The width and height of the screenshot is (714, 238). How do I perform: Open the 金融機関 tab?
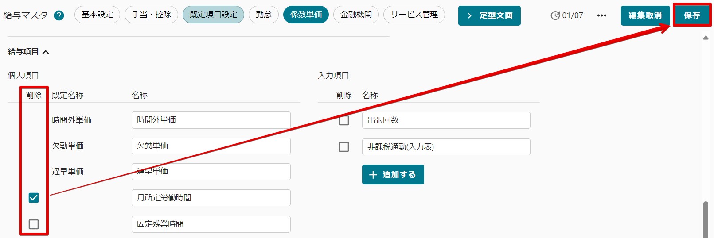356,15
